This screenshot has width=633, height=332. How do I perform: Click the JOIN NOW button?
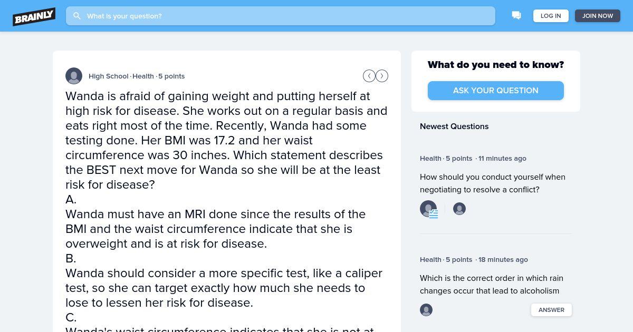point(598,16)
